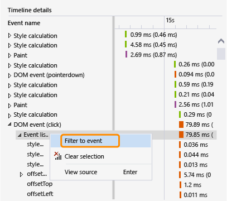Click the green bar beside 4.58 ms
The height and width of the screenshot is (201, 227).
click(126, 44)
